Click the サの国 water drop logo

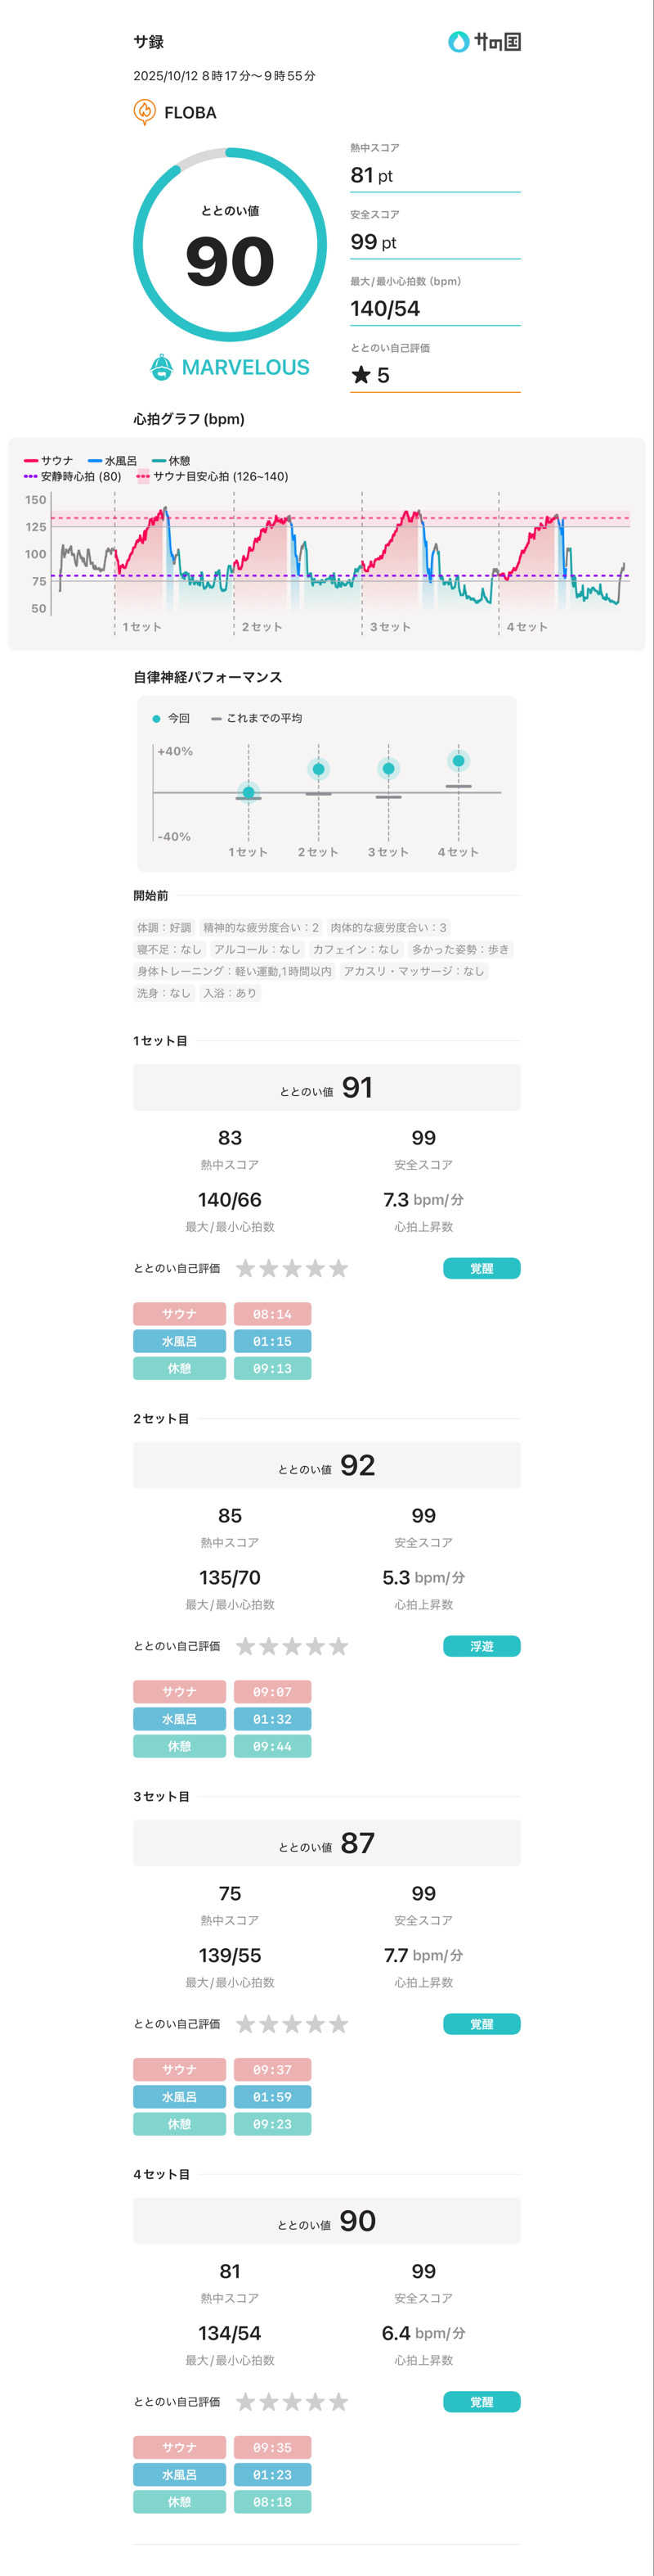click(459, 41)
